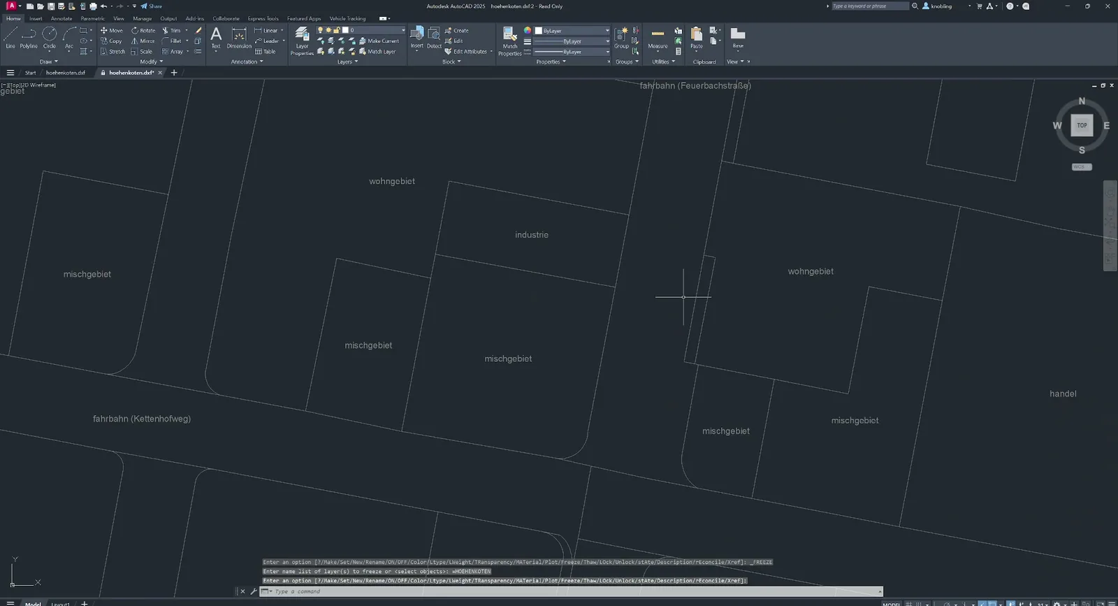Activate the Mirror command
The height and width of the screenshot is (606, 1118).
point(143,41)
